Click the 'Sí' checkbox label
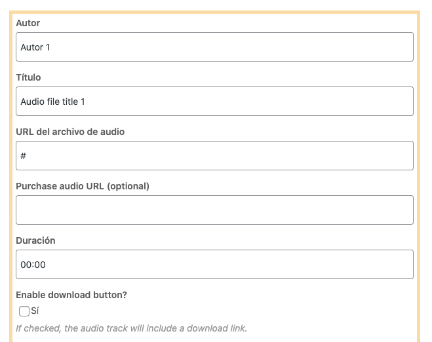Screen dimensions: 432x342 coord(35,311)
